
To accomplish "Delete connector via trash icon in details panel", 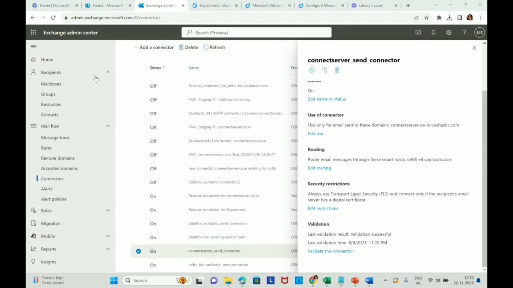I will pos(337,70).
